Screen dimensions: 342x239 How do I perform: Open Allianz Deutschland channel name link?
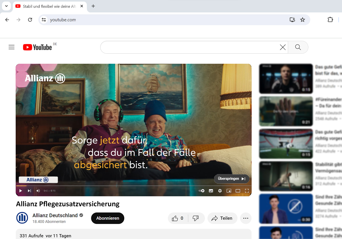point(55,215)
